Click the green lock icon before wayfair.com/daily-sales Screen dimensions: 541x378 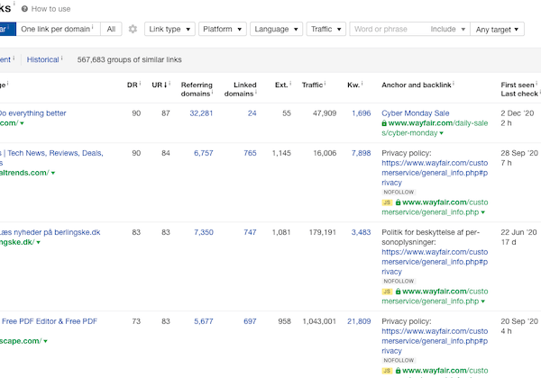click(385, 125)
